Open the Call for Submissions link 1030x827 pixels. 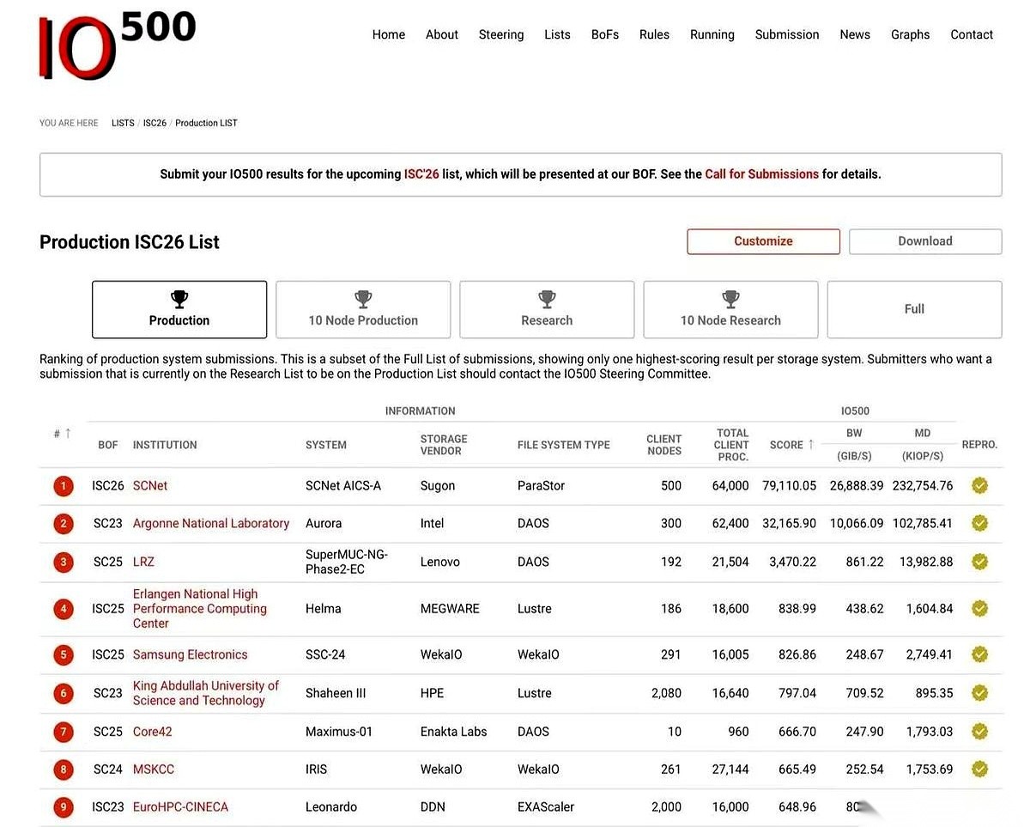pos(762,174)
